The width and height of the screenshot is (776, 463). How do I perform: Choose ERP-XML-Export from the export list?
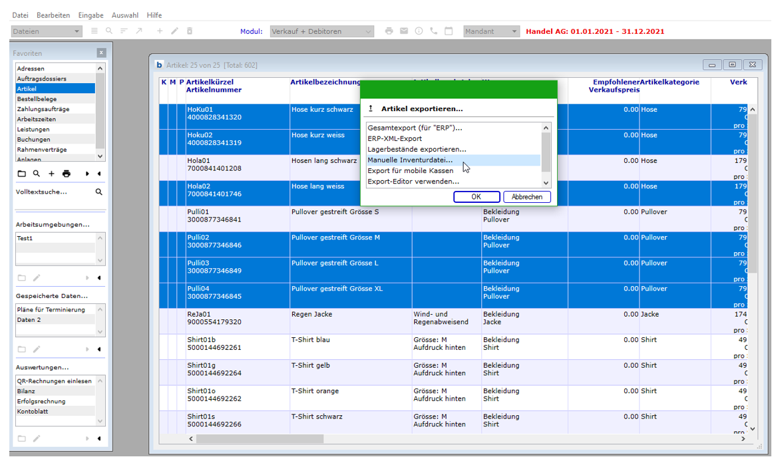[x=395, y=138]
